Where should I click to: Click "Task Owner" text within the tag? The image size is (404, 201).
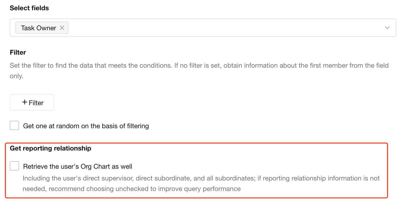coord(39,28)
